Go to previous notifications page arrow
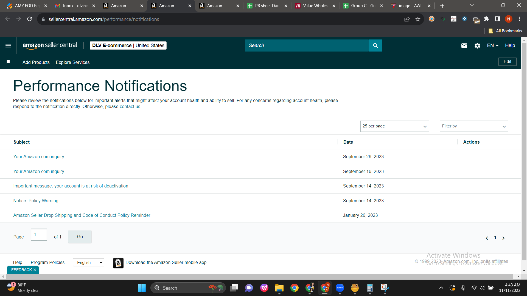 coord(487,238)
